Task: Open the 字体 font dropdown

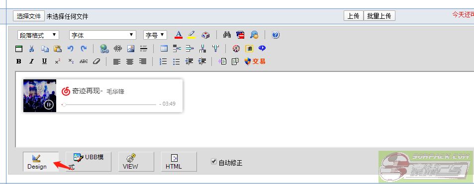Action: [102, 35]
